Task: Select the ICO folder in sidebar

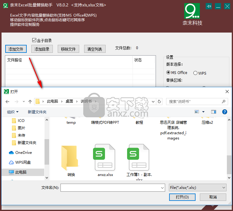Action: 18,121
